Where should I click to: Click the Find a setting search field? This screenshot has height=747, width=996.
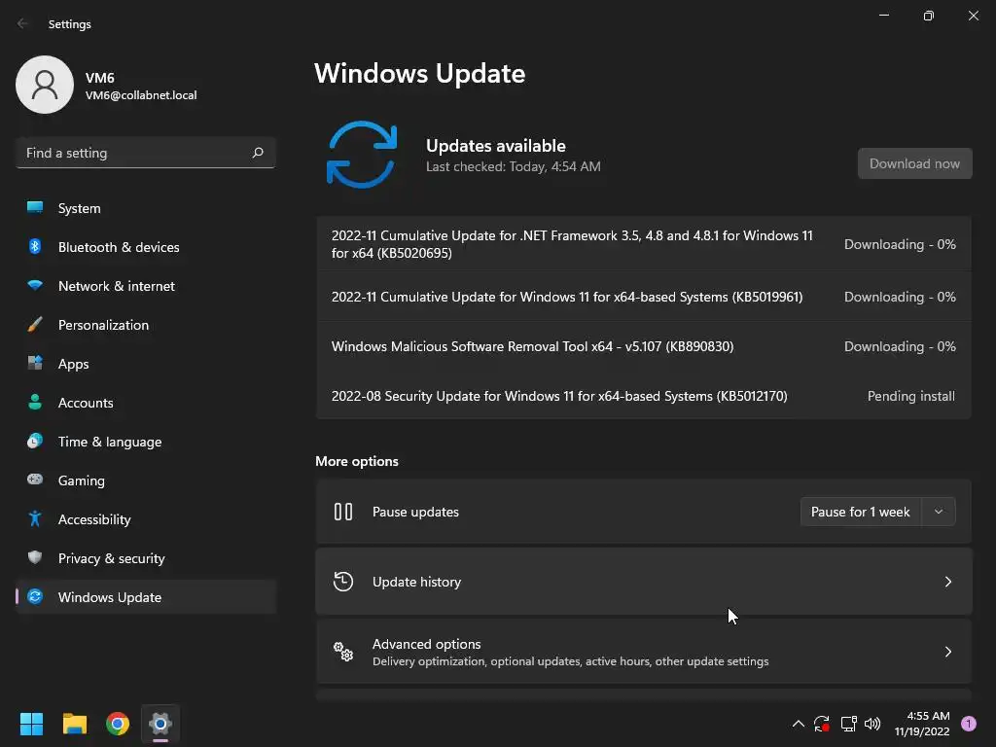tap(146, 153)
